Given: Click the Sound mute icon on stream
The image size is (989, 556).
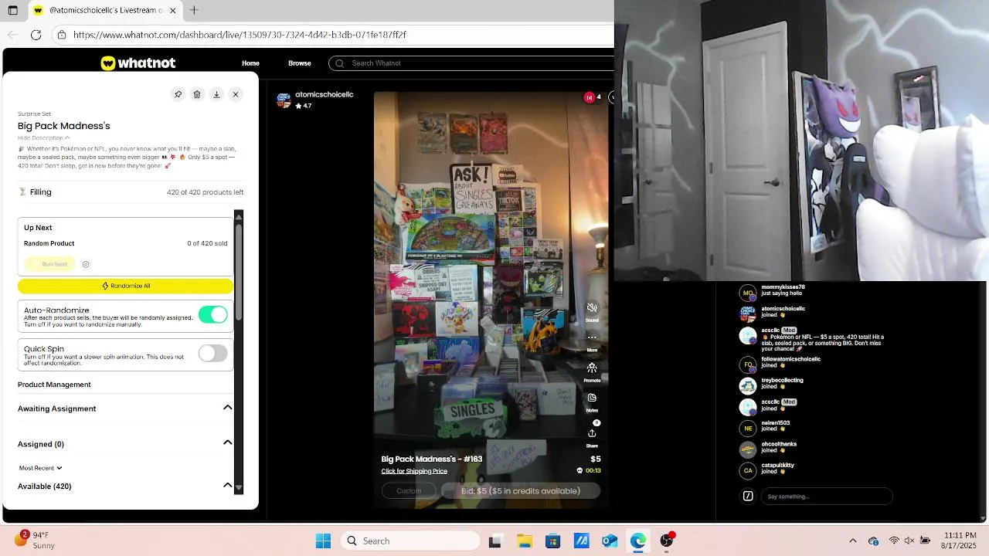Looking at the screenshot, I should pyautogui.click(x=592, y=308).
